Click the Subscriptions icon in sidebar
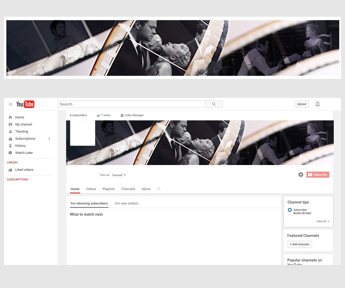The image size is (345, 288). [10, 139]
